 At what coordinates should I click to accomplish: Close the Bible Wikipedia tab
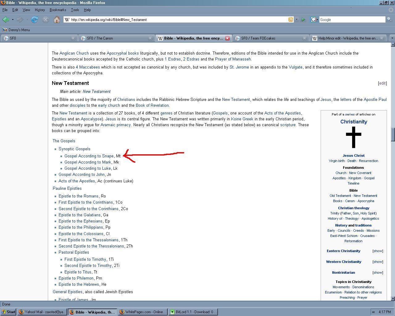[x=227, y=38]
